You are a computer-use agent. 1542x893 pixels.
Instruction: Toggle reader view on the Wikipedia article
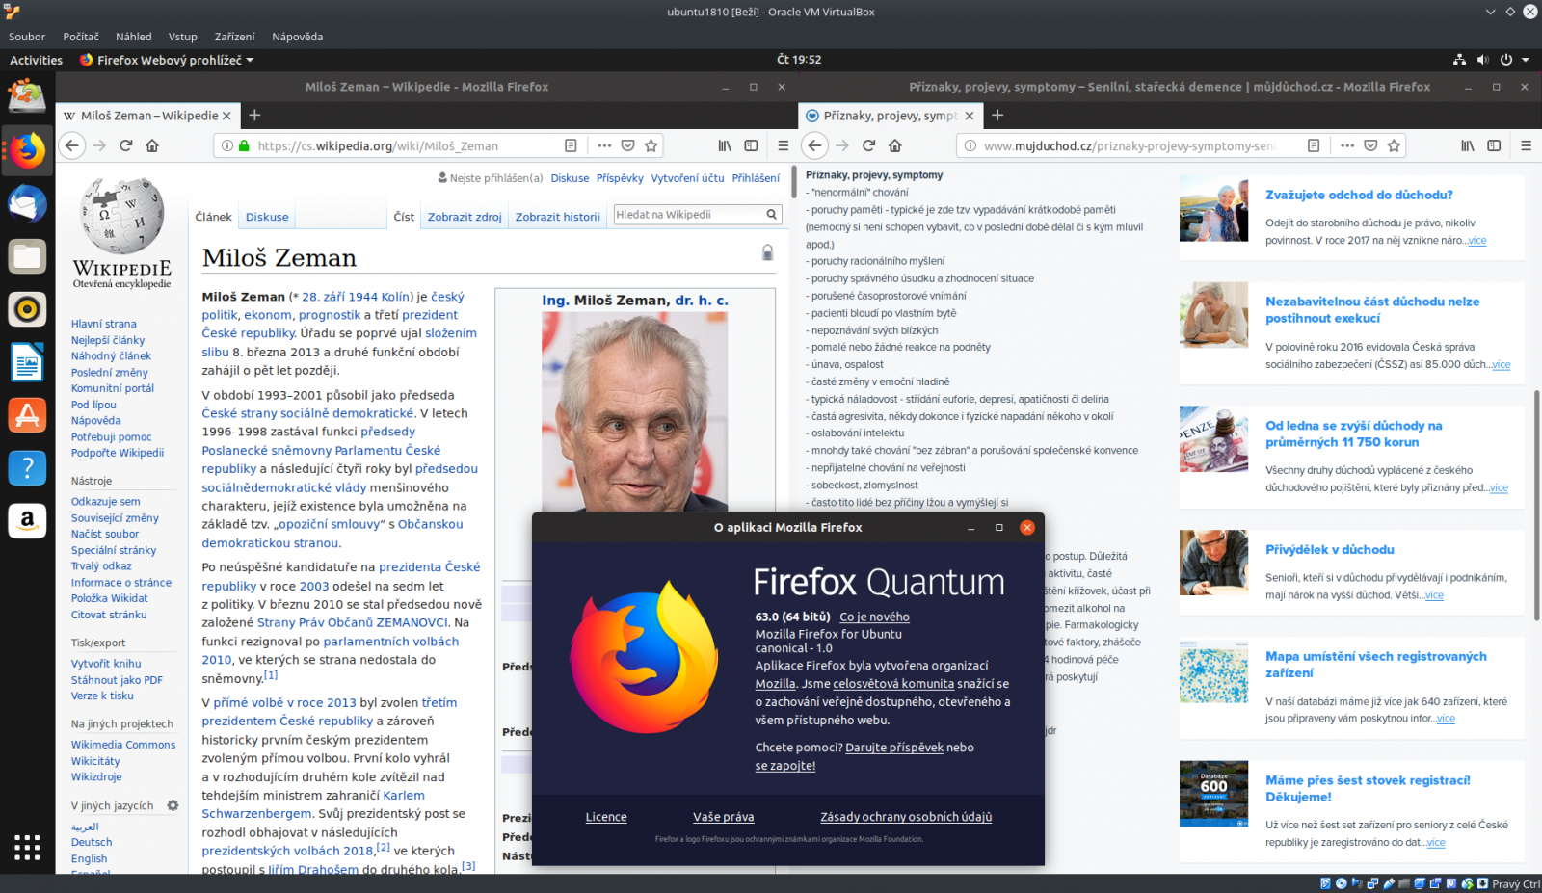(x=571, y=145)
